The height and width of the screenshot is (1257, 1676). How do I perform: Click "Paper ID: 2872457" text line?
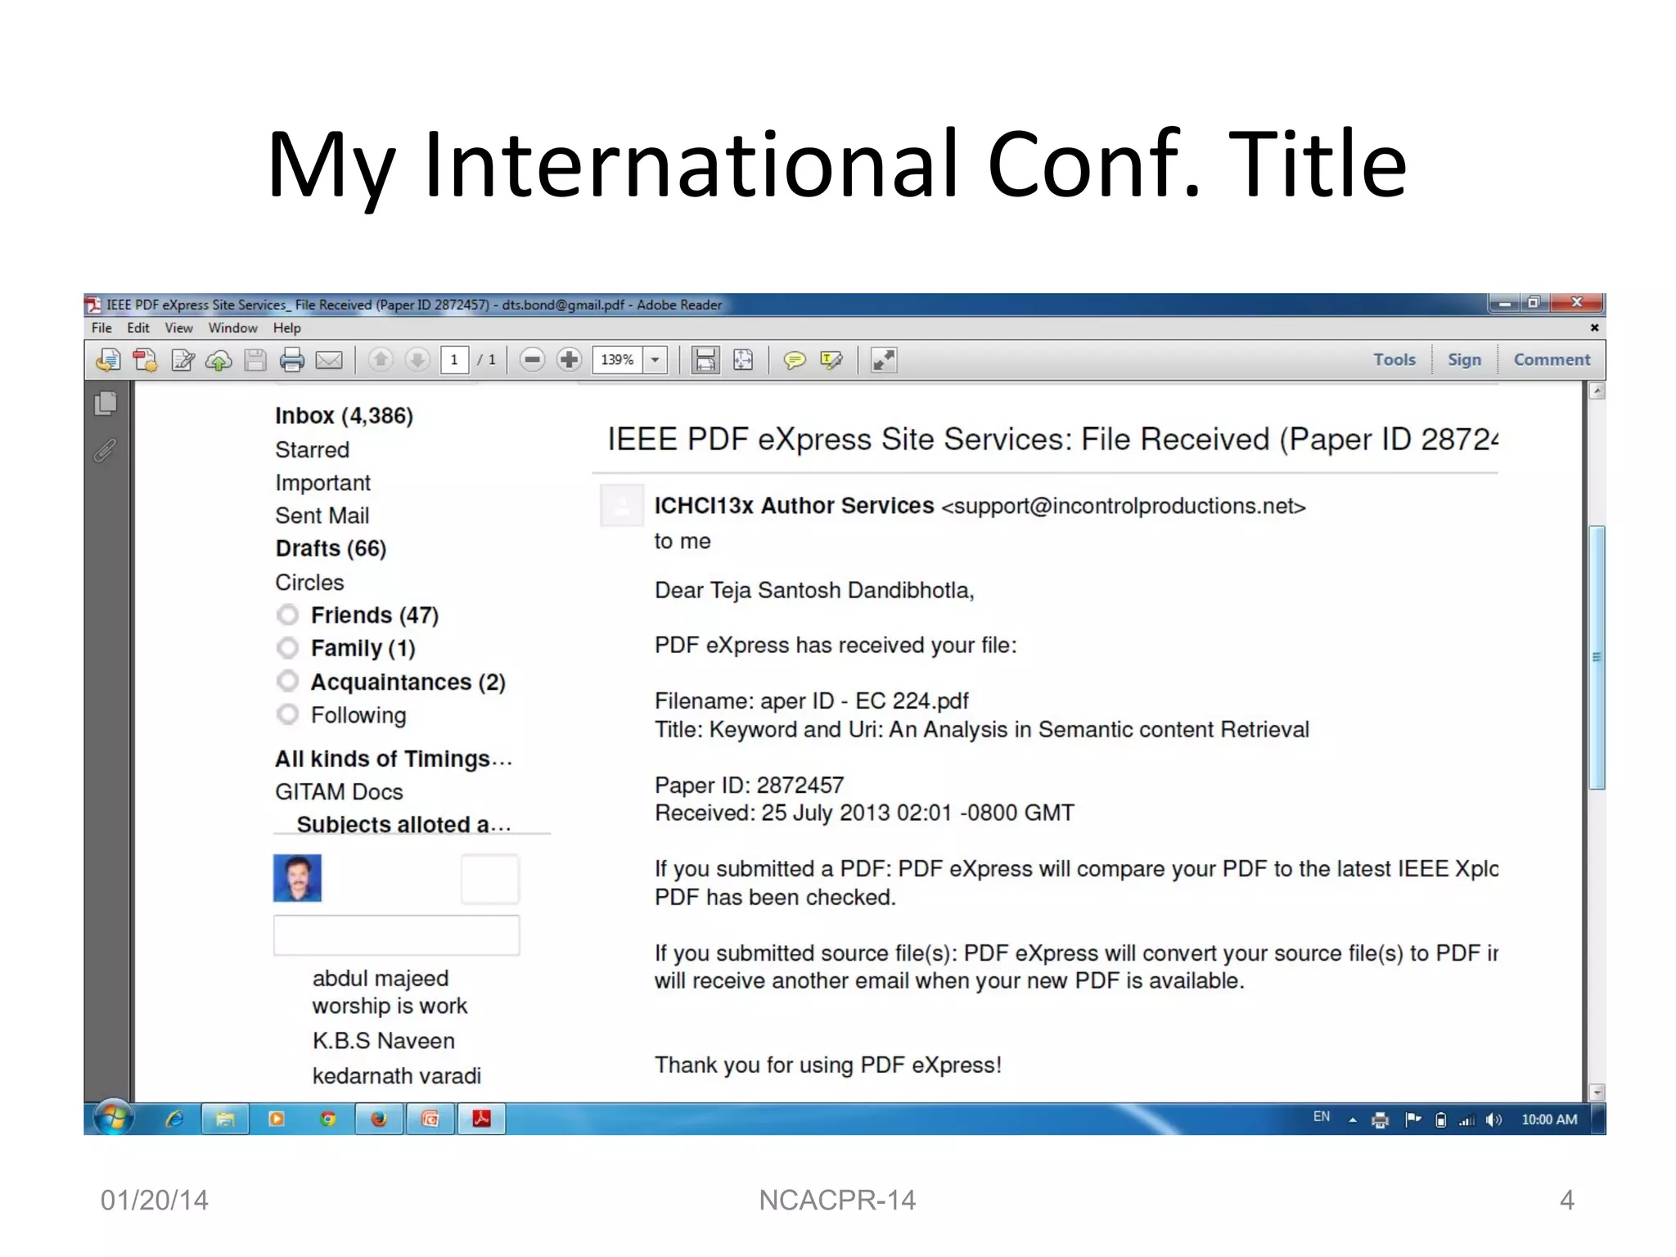click(x=749, y=785)
